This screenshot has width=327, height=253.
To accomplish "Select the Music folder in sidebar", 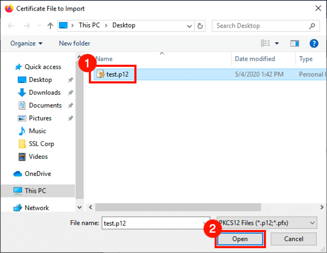I will pyautogui.click(x=37, y=131).
